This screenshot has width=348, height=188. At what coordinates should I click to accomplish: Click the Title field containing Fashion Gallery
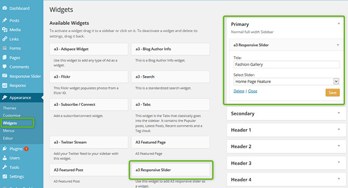click(286, 64)
